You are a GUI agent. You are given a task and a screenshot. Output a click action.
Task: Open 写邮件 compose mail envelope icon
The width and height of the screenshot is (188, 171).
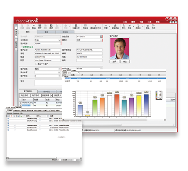(85, 26)
